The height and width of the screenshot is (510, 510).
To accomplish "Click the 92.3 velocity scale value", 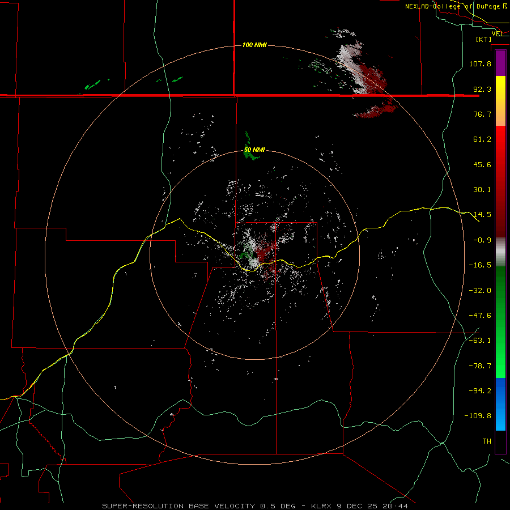I will click(x=482, y=89).
